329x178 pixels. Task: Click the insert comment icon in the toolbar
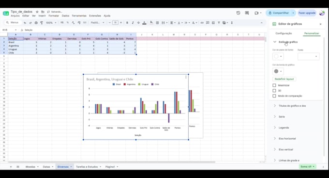pyautogui.click(x=208, y=23)
